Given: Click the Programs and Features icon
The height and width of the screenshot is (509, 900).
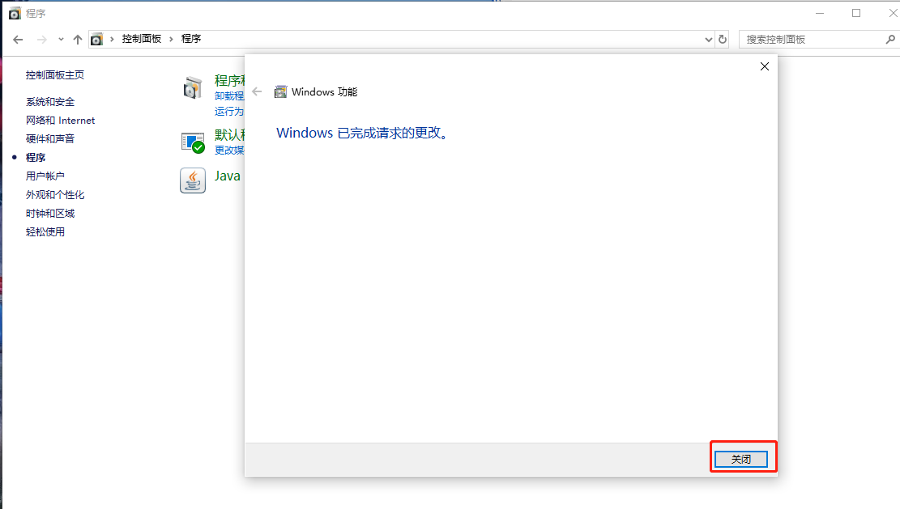Looking at the screenshot, I should [x=193, y=87].
